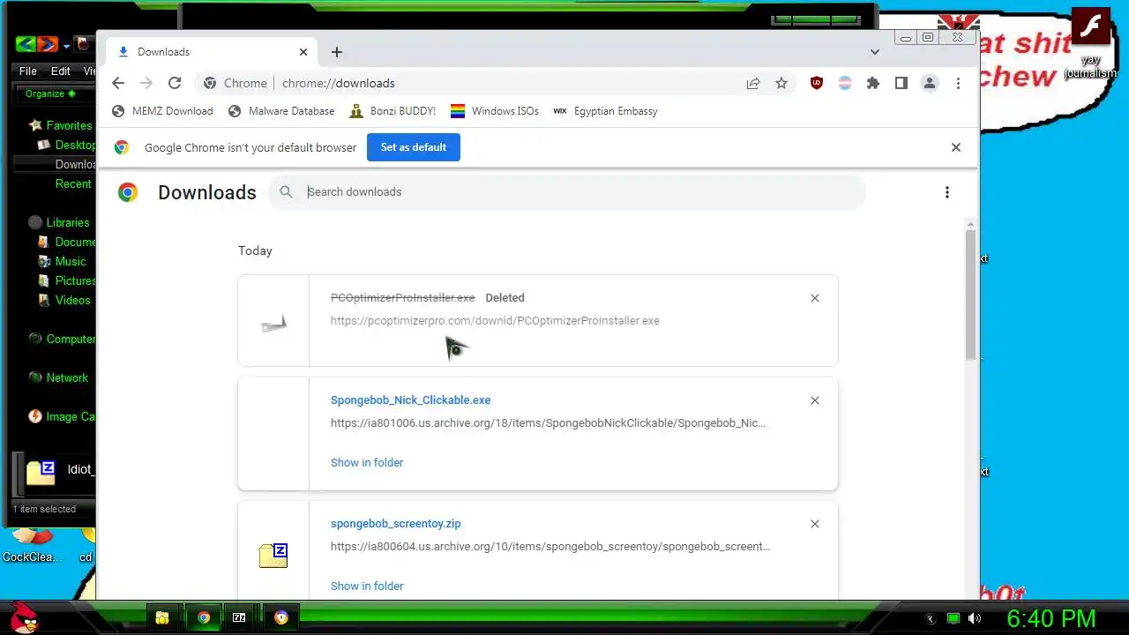The image size is (1129, 635).
Task: Remove spongebob_screentoy.zip from the list
Action: (815, 524)
